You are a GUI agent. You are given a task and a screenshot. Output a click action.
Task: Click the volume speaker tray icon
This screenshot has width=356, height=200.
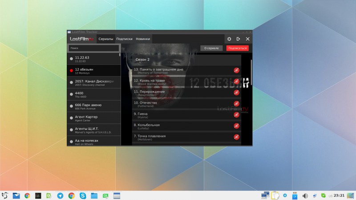pyautogui.click(x=305, y=196)
